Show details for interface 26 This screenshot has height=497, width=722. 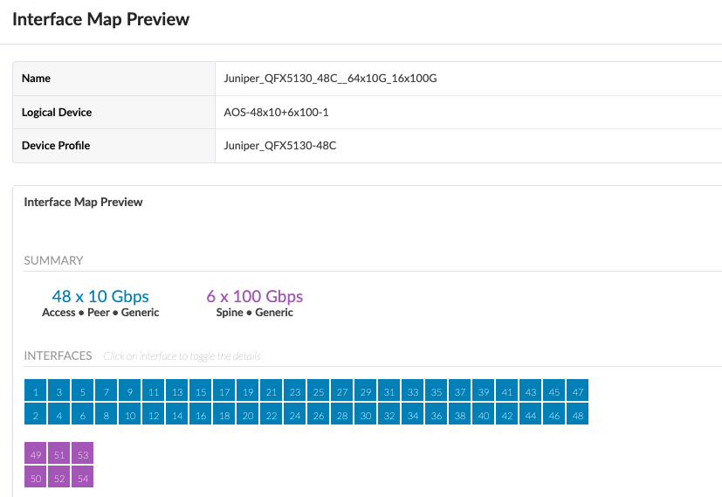tap(319, 414)
